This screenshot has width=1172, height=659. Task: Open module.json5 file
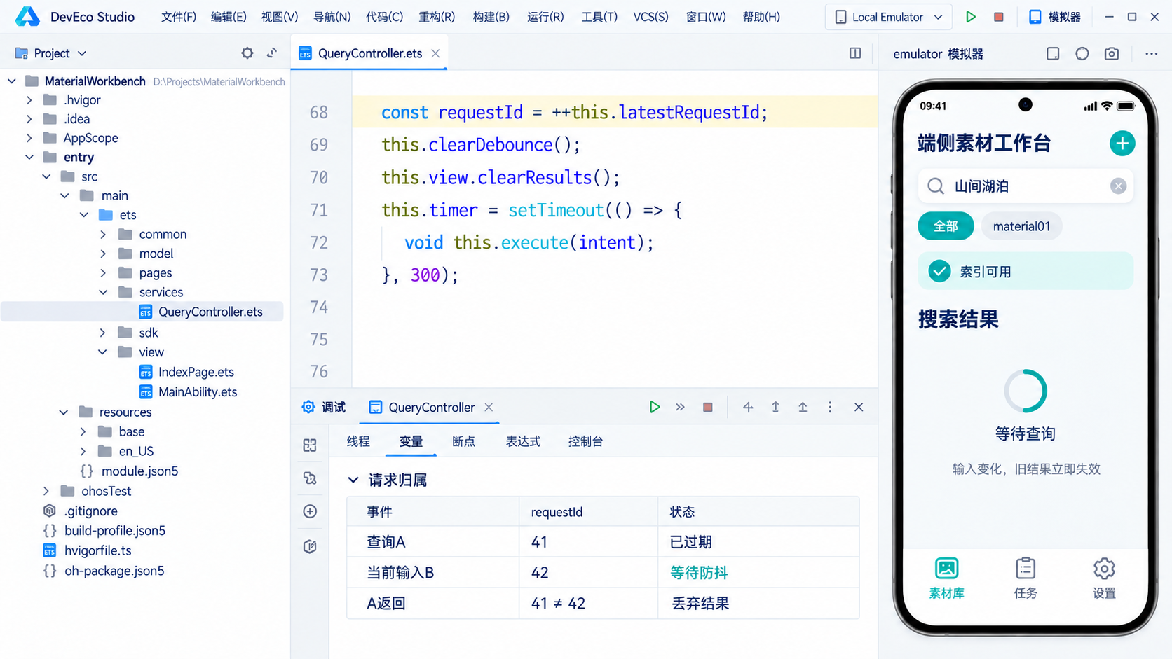pos(139,471)
